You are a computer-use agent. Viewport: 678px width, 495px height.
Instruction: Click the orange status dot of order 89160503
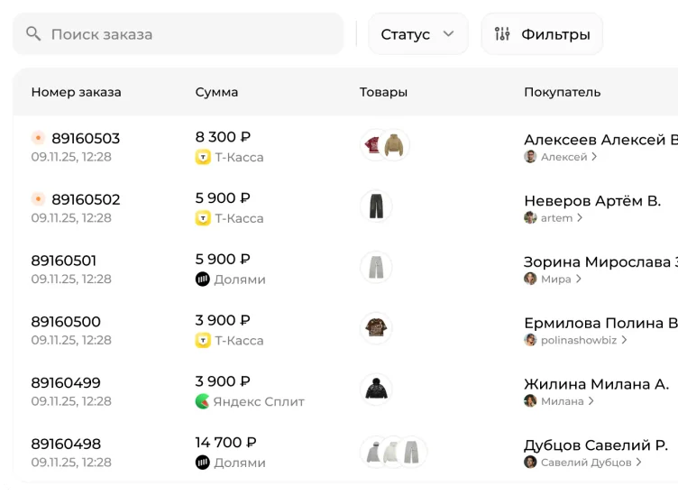tap(38, 138)
